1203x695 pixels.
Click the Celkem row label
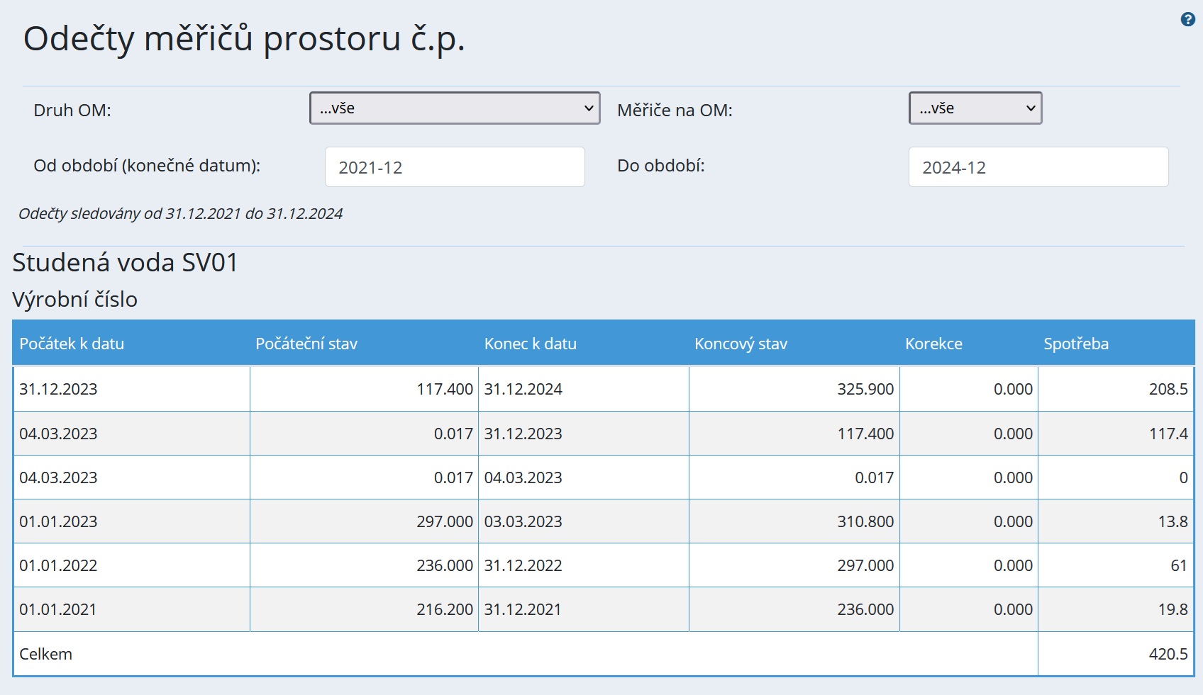(x=45, y=654)
